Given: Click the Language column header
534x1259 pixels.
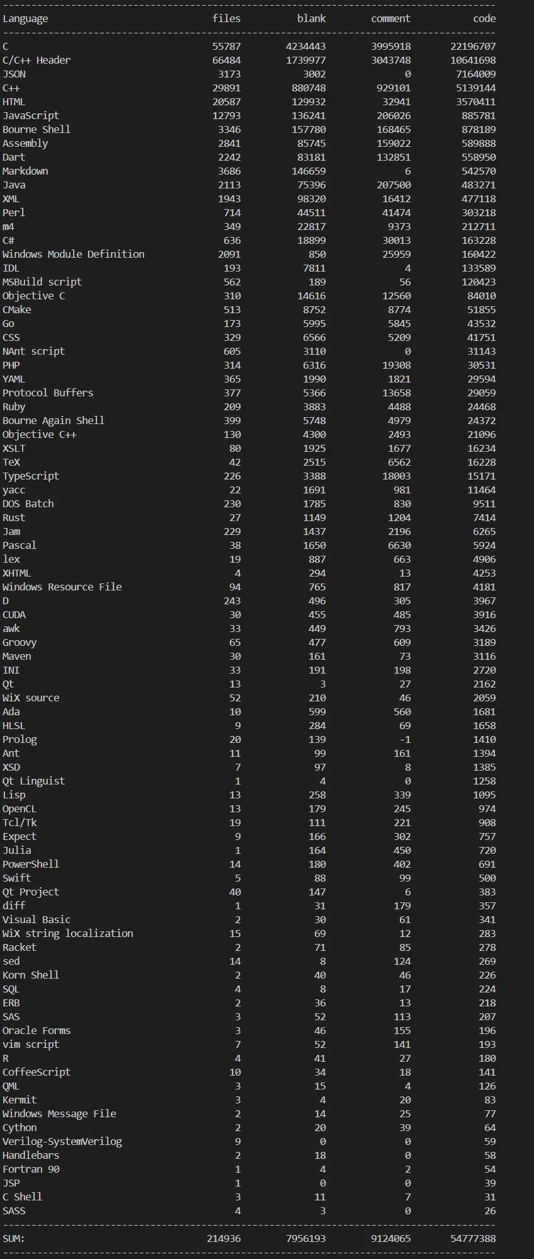Looking at the screenshot, I should tap(25, 19).
